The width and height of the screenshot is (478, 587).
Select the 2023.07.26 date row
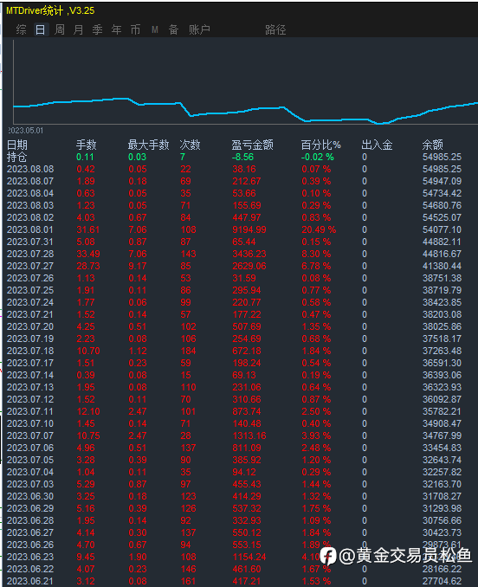click(x=30, y=278)
